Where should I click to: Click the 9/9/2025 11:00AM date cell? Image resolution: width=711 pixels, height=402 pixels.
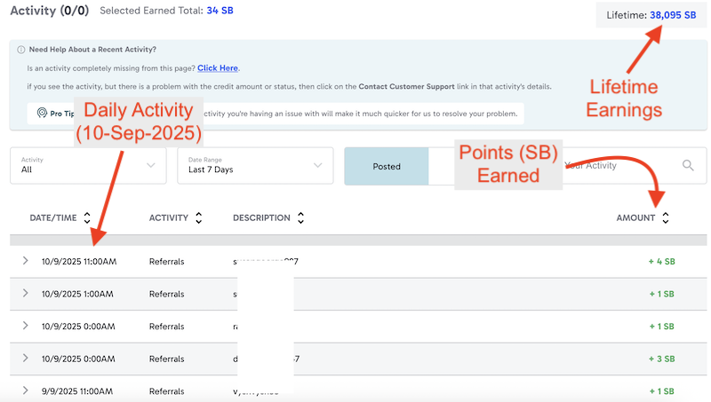[x=77, y=391]
